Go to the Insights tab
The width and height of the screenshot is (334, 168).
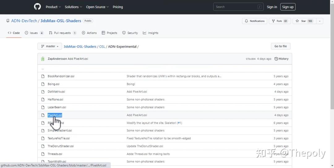[x=151, y=33]
